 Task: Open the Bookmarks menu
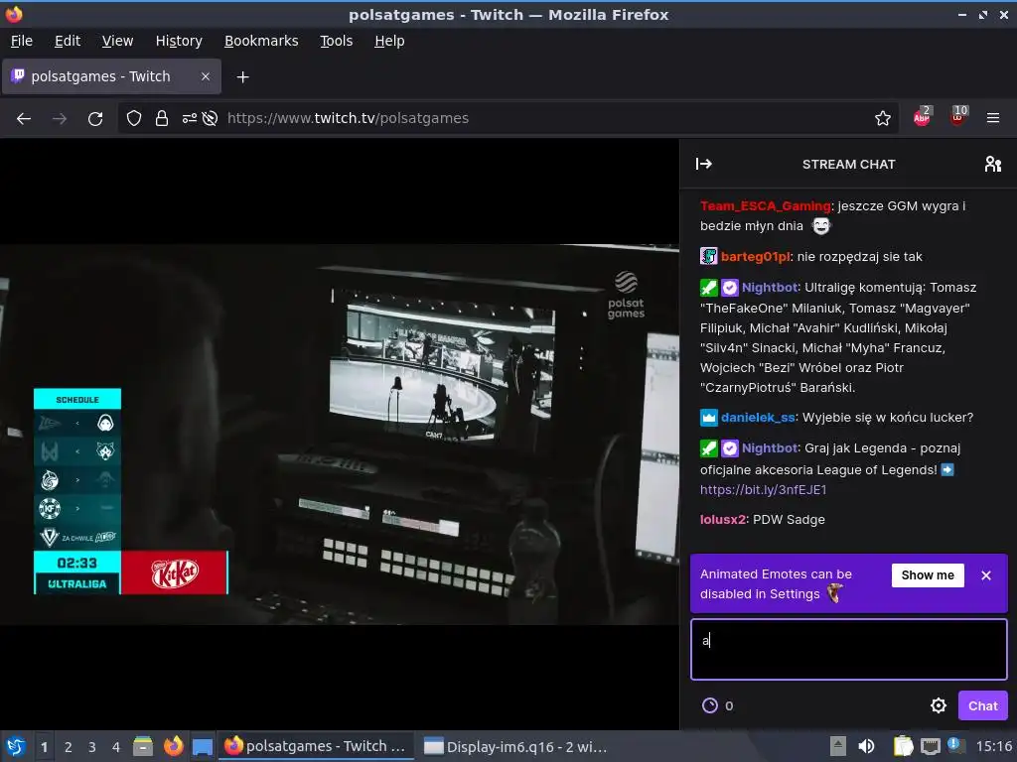tap(261, 41)
